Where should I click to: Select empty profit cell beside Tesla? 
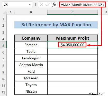[x=73, y=51]
